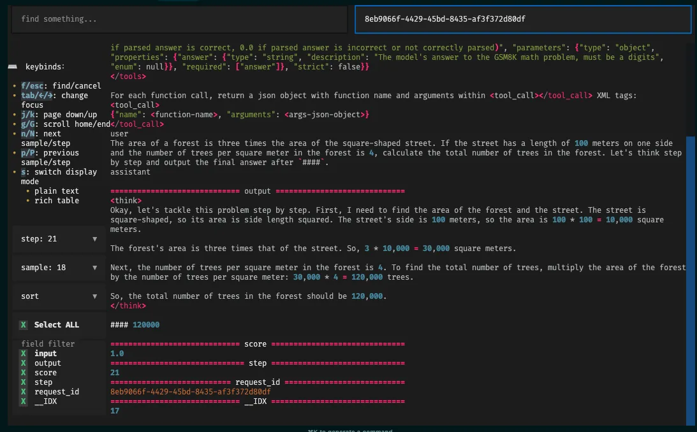The height and width of the screenshot is (432, 697).
Task: Toggle the step field filter checkbox
Action: 23,382
